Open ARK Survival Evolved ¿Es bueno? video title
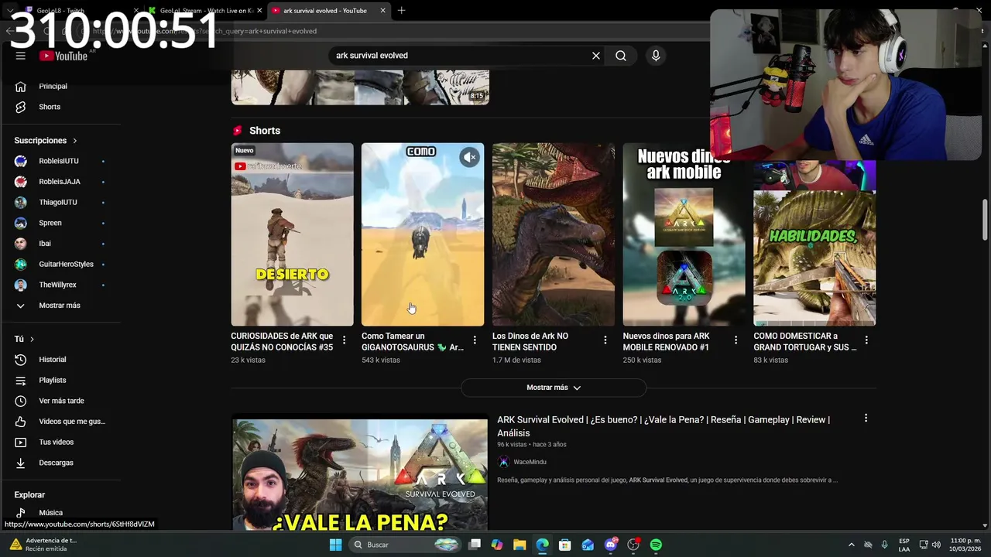The image size is (991, 557). point(664,426)
